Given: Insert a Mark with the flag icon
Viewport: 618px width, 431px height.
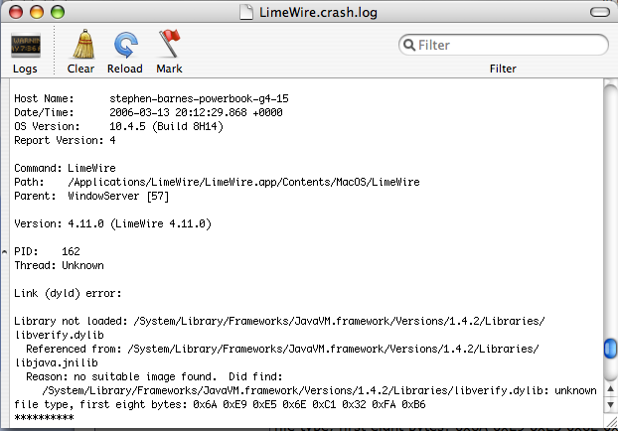Looking at the screenshot, I should tap(170, 44).
